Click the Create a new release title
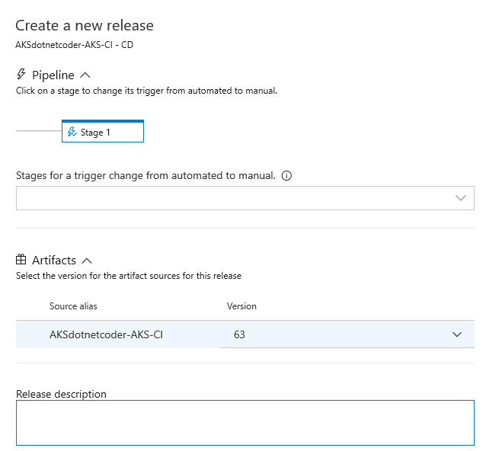The width and height of the screenshot is (486, 451). coord(85,25)
